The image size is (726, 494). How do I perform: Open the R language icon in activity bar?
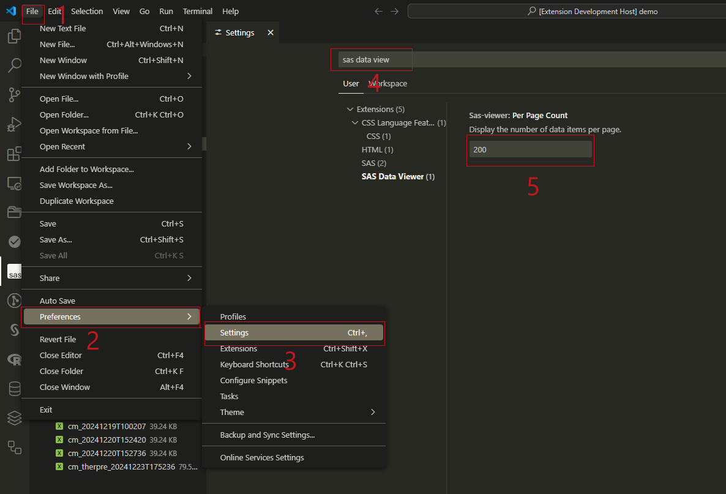pos(14,359)
